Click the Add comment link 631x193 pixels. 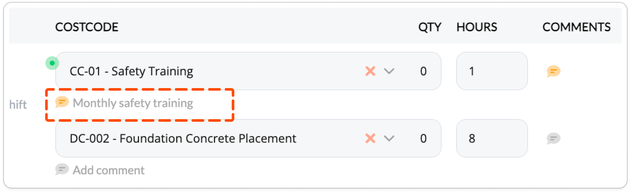(x=109, y=170)
